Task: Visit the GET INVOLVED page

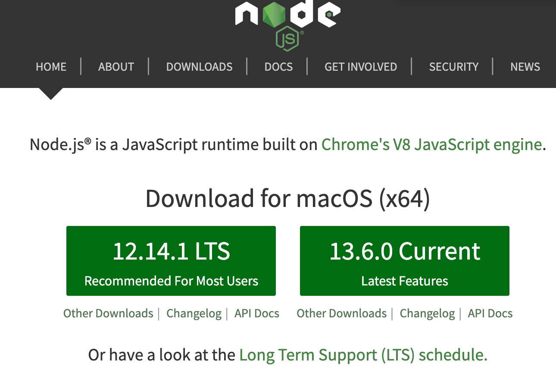Action: (x=361, y=67)
